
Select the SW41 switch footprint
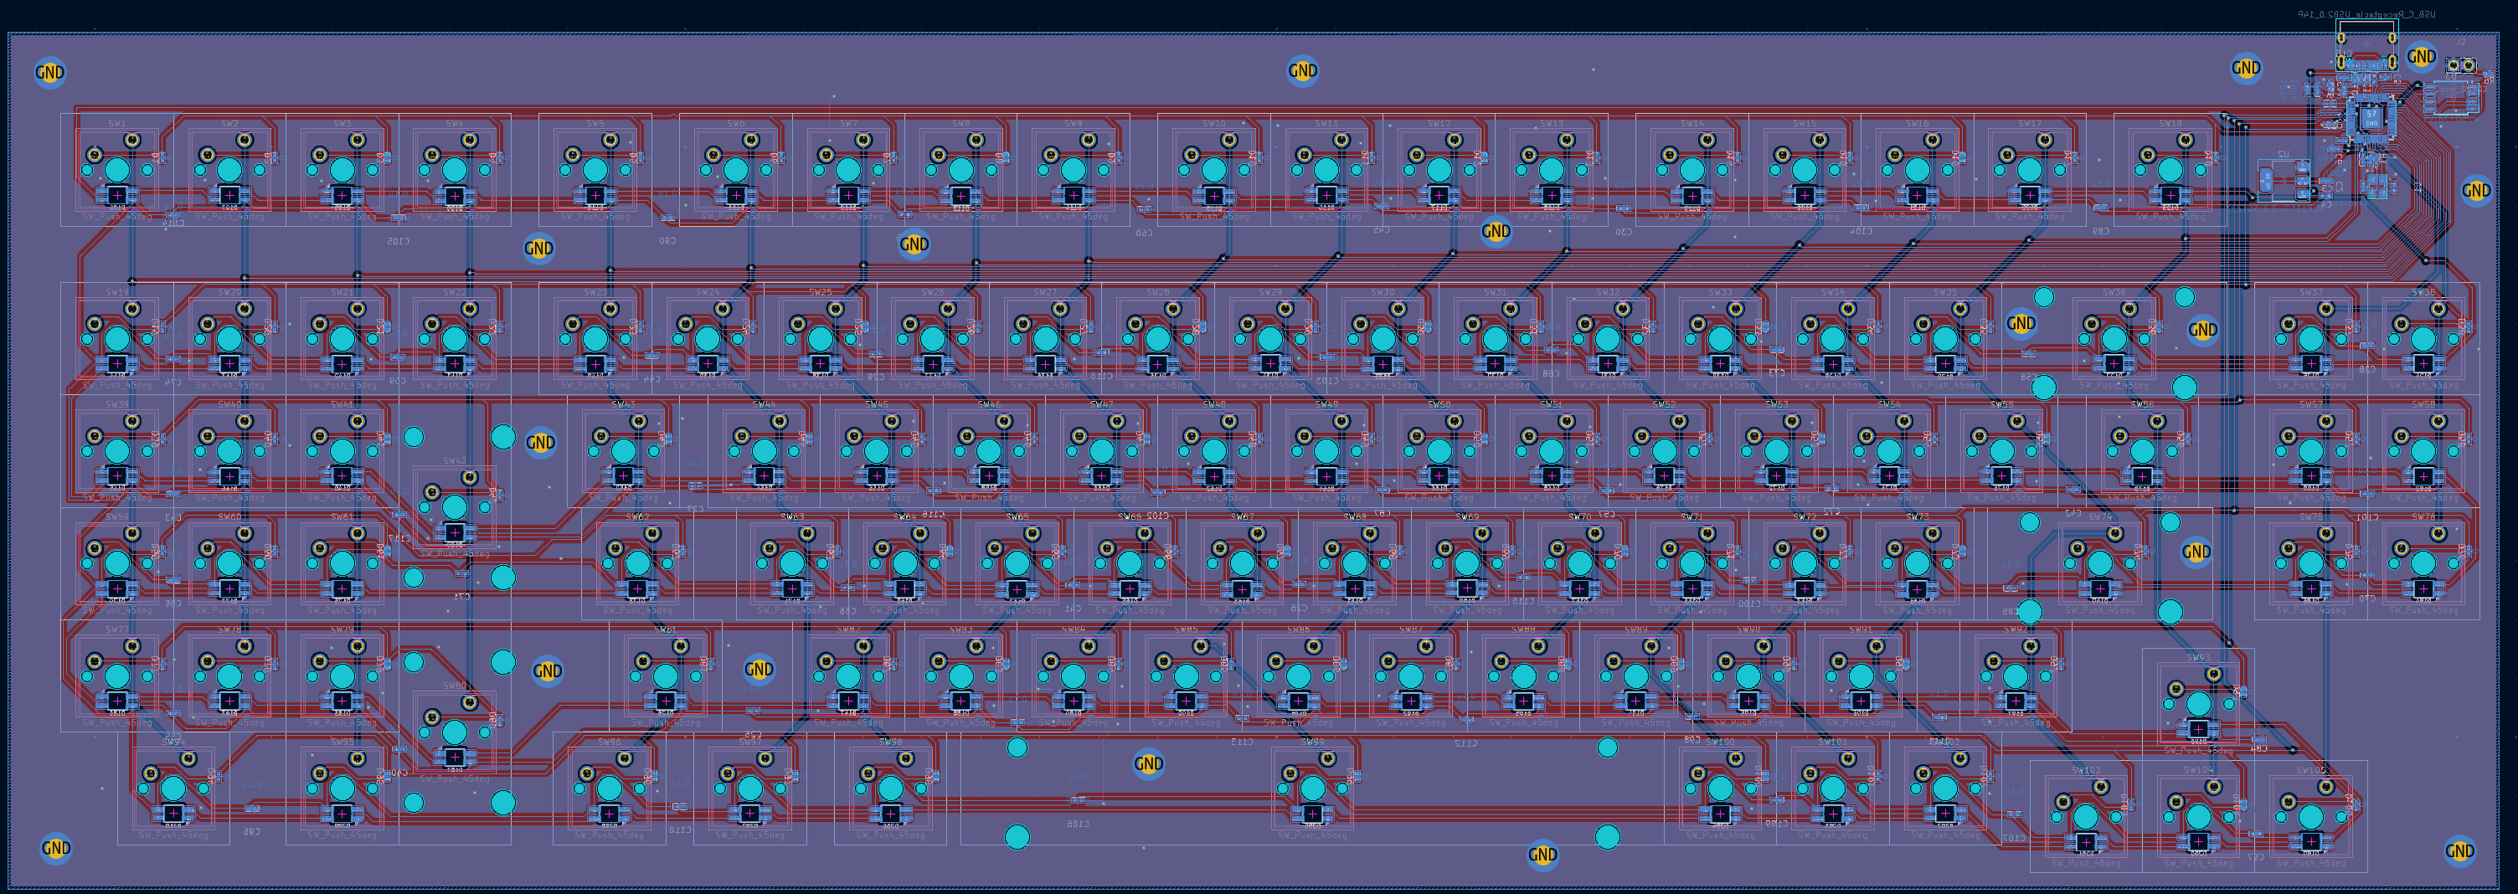click(342, 451)
